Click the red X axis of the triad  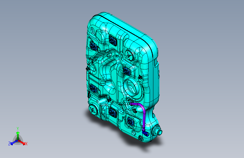coord(22,142)
